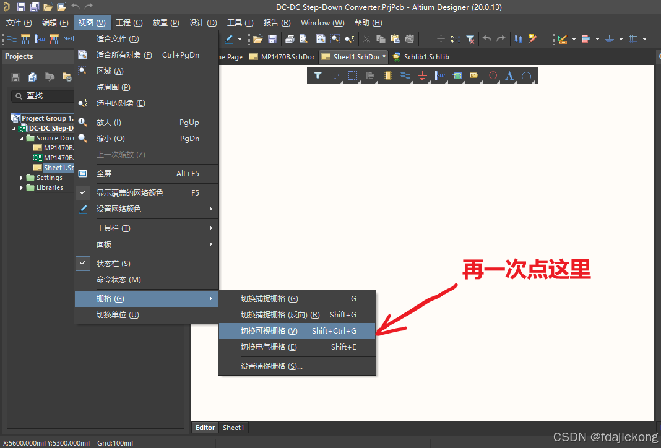This screenshot has height=448, width=661.
Task: Open the 工具栏 (T) submenu
Action: (146, 228)
